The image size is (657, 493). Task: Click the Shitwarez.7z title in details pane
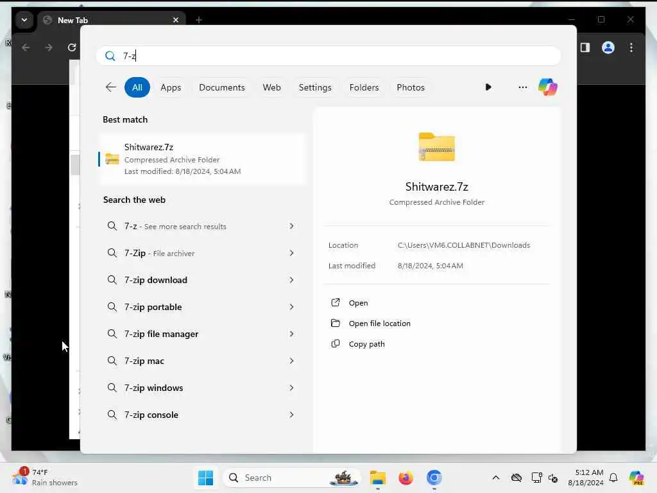pyautogui.click(x=436, y=187)
